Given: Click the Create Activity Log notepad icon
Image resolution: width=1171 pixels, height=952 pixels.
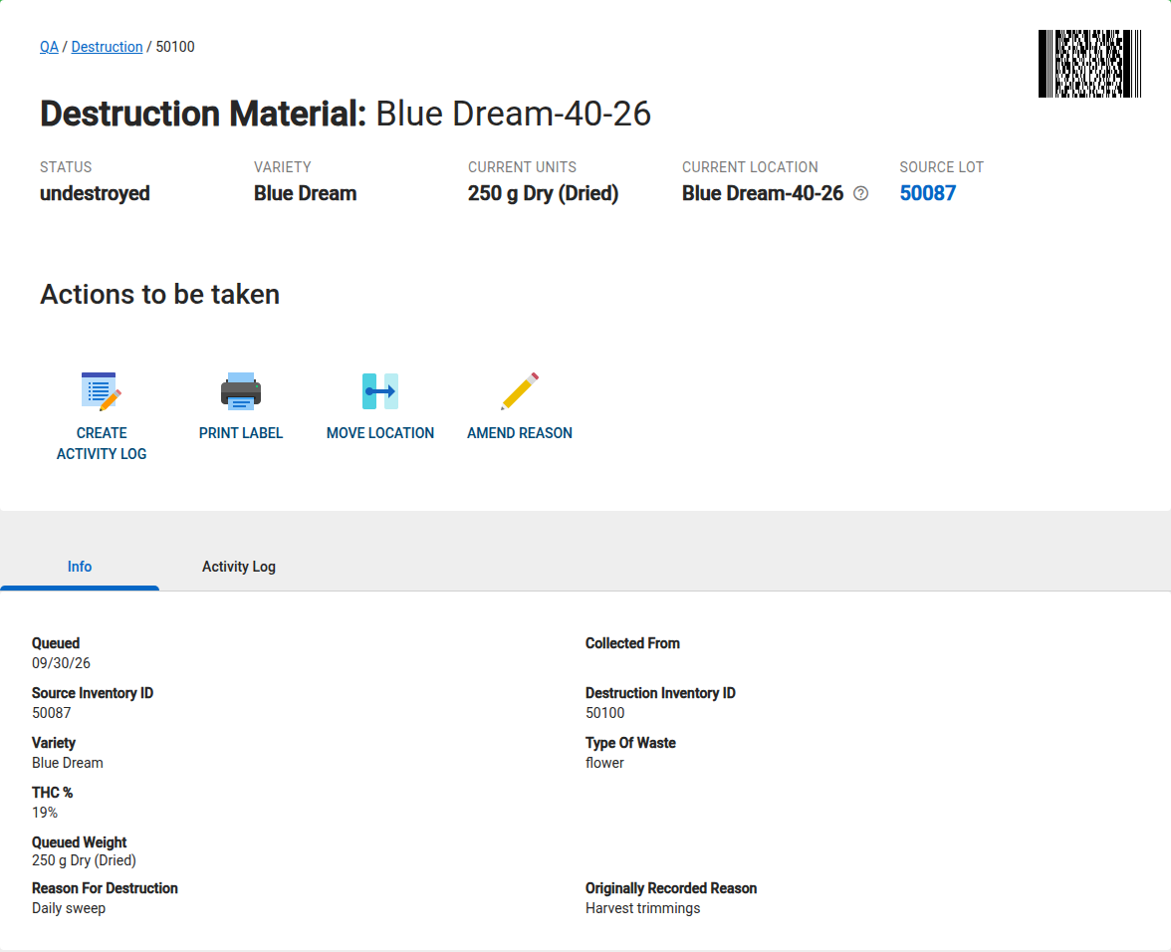Looking at the screenshot, I should (101, 391).
